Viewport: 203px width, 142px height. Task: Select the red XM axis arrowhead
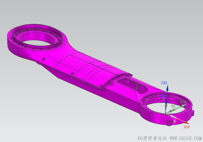pyautogui.click(x=186, y=123)
